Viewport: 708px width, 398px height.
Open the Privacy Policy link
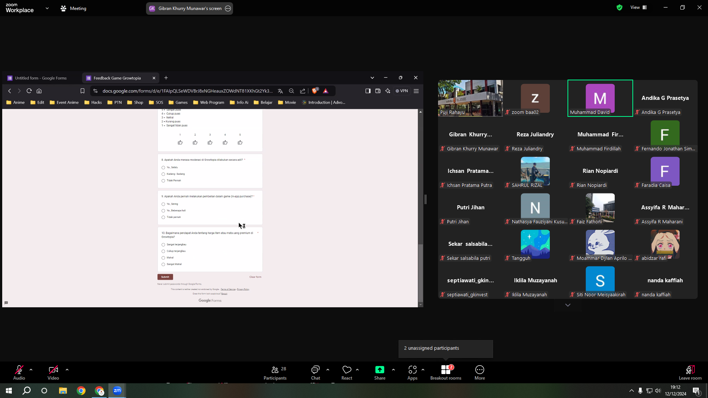(243, 290)
